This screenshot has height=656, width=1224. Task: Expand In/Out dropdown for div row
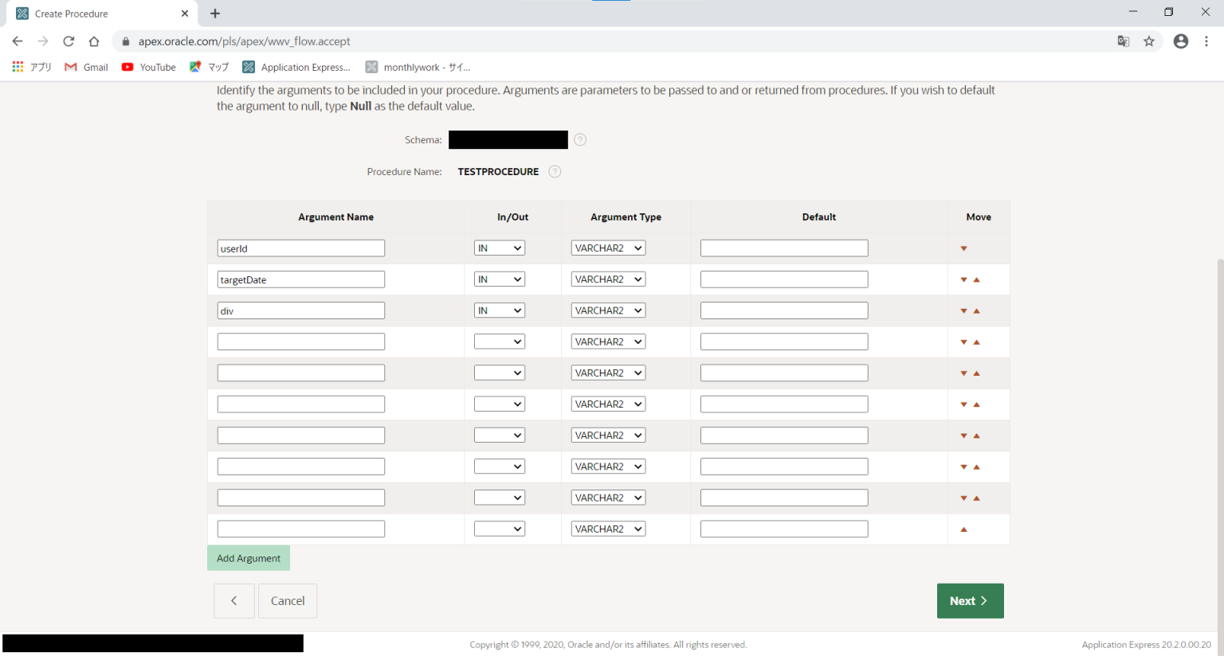[500, 310]
